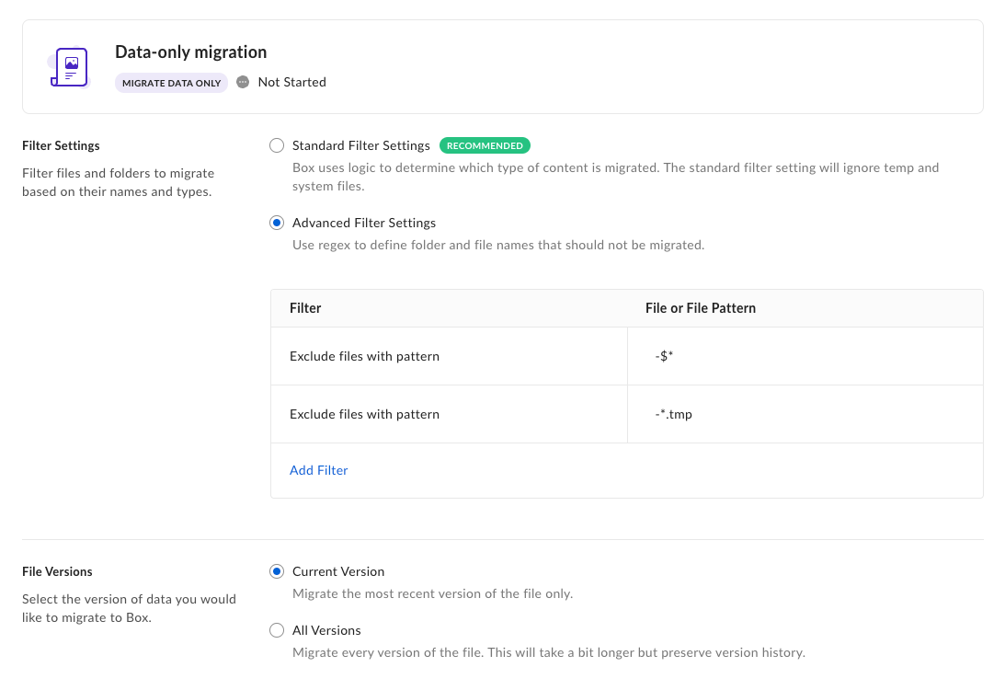1005x690 pixels.
Task: Click the Add Filter link
Action: coord(318,470)
